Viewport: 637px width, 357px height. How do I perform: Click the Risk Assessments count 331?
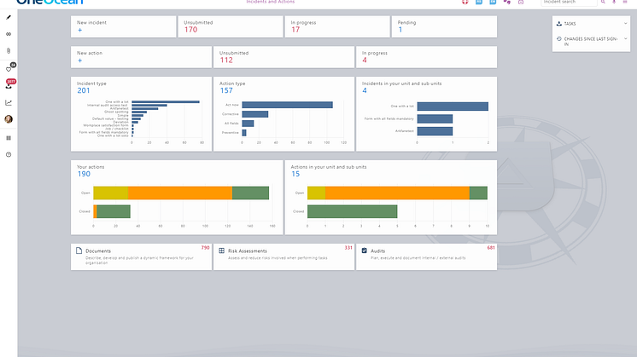click(348, 248)
